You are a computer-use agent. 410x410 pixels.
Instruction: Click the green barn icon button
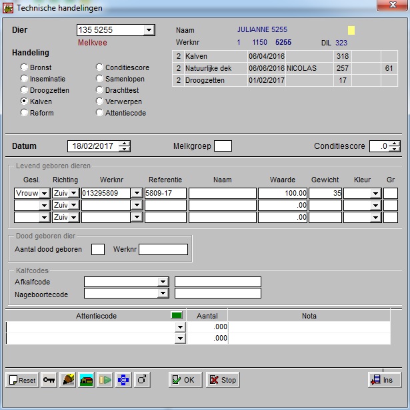point(87,380)
